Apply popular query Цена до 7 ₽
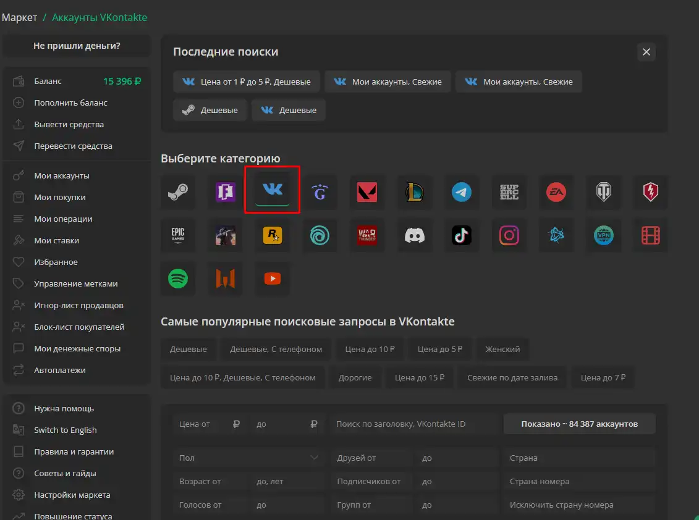The width and height of the screenshot is (699, 520). click(x=603, y=377)
